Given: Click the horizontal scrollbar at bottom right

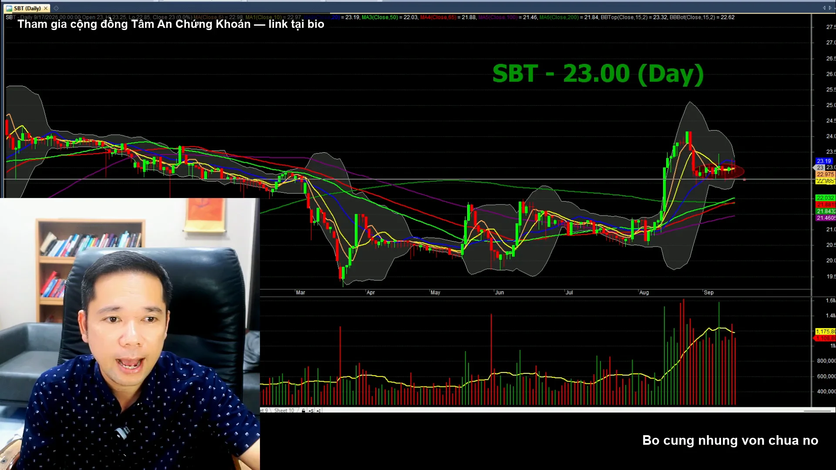Looking at the screenshot, I should pos(817,410).
